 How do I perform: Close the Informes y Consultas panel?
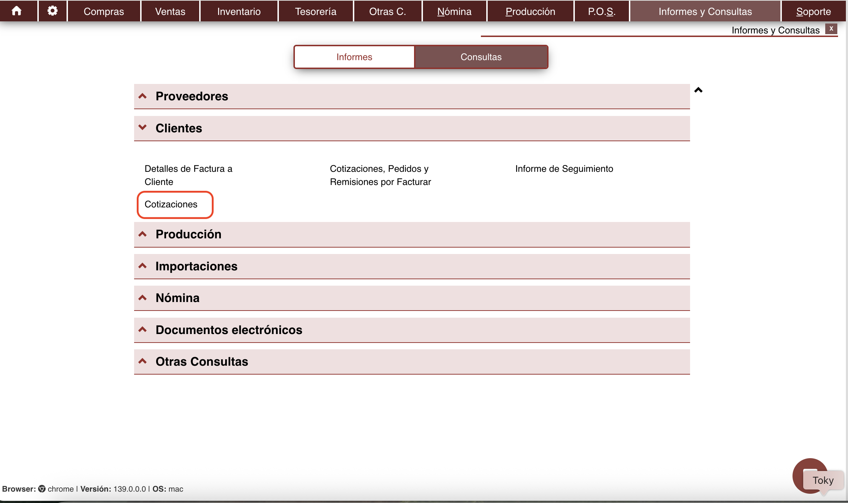pyautogui.click(x=831, y=29)
